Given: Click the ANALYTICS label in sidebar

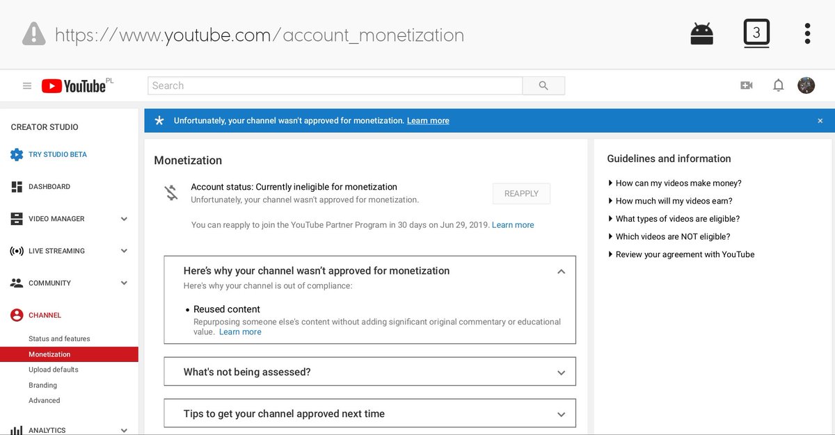Looking at the screenshot, I should pos(47,430).
